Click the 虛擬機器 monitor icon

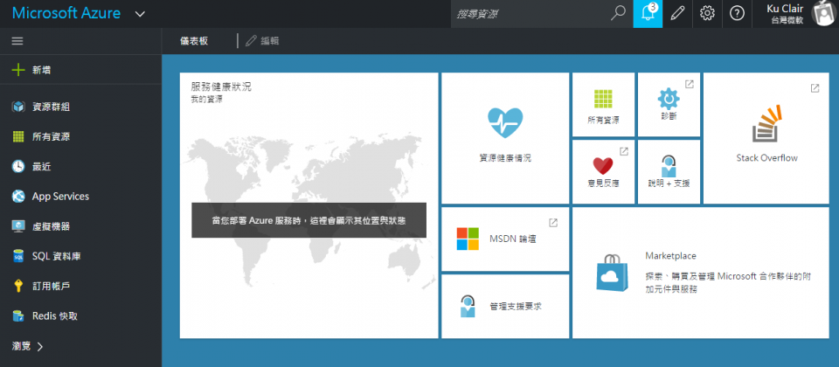(x=18, y=226)
